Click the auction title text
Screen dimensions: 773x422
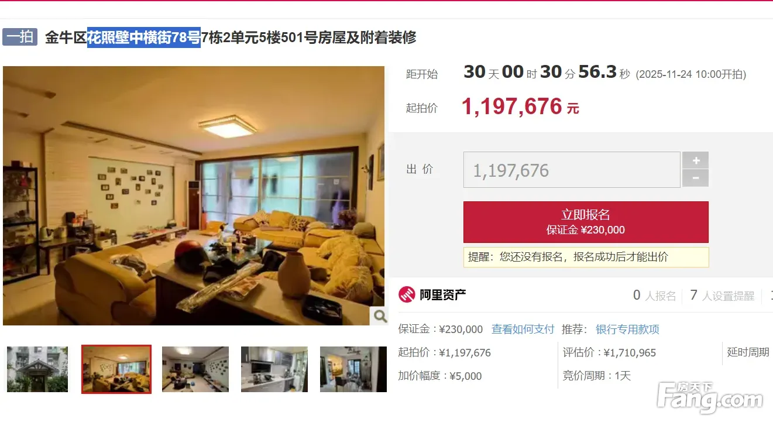tap(231, 37)
